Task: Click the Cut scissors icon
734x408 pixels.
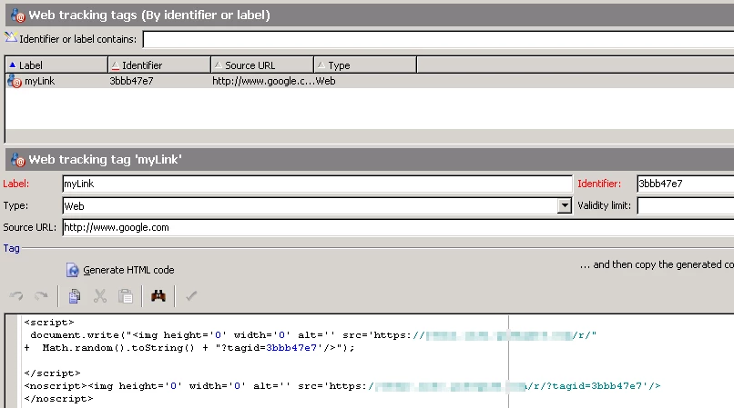Action: 99,296
